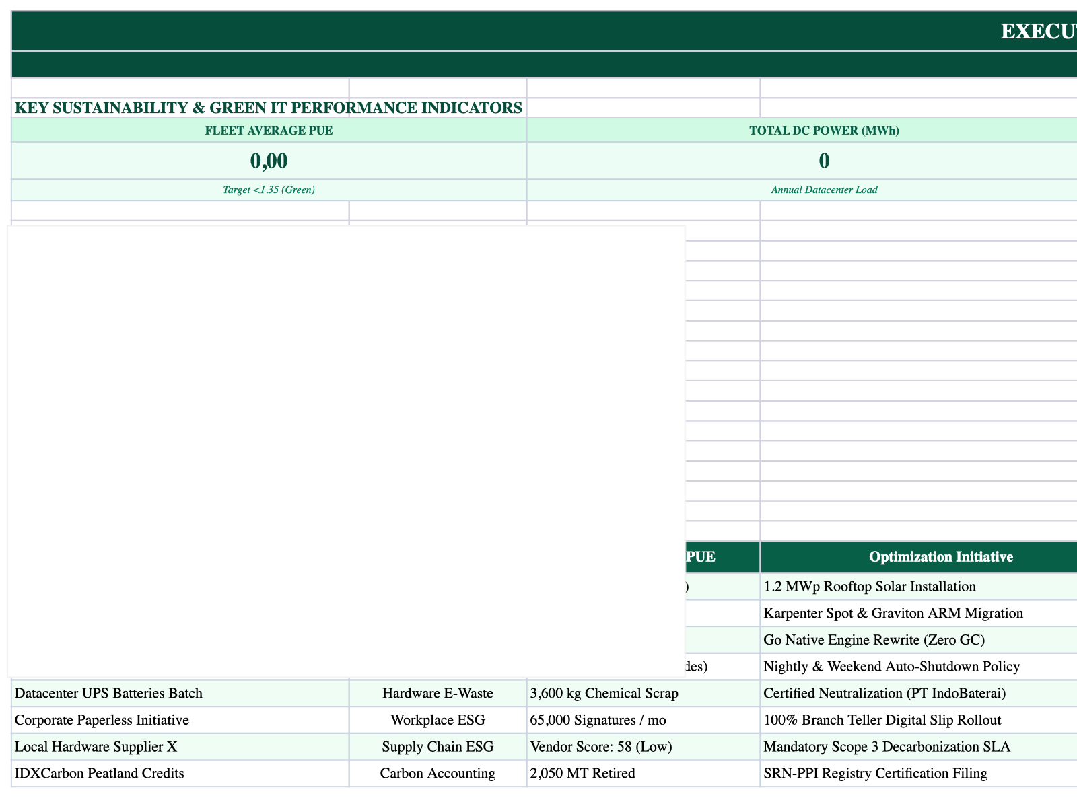Click the 0,00 fleet PUE value

269,161
